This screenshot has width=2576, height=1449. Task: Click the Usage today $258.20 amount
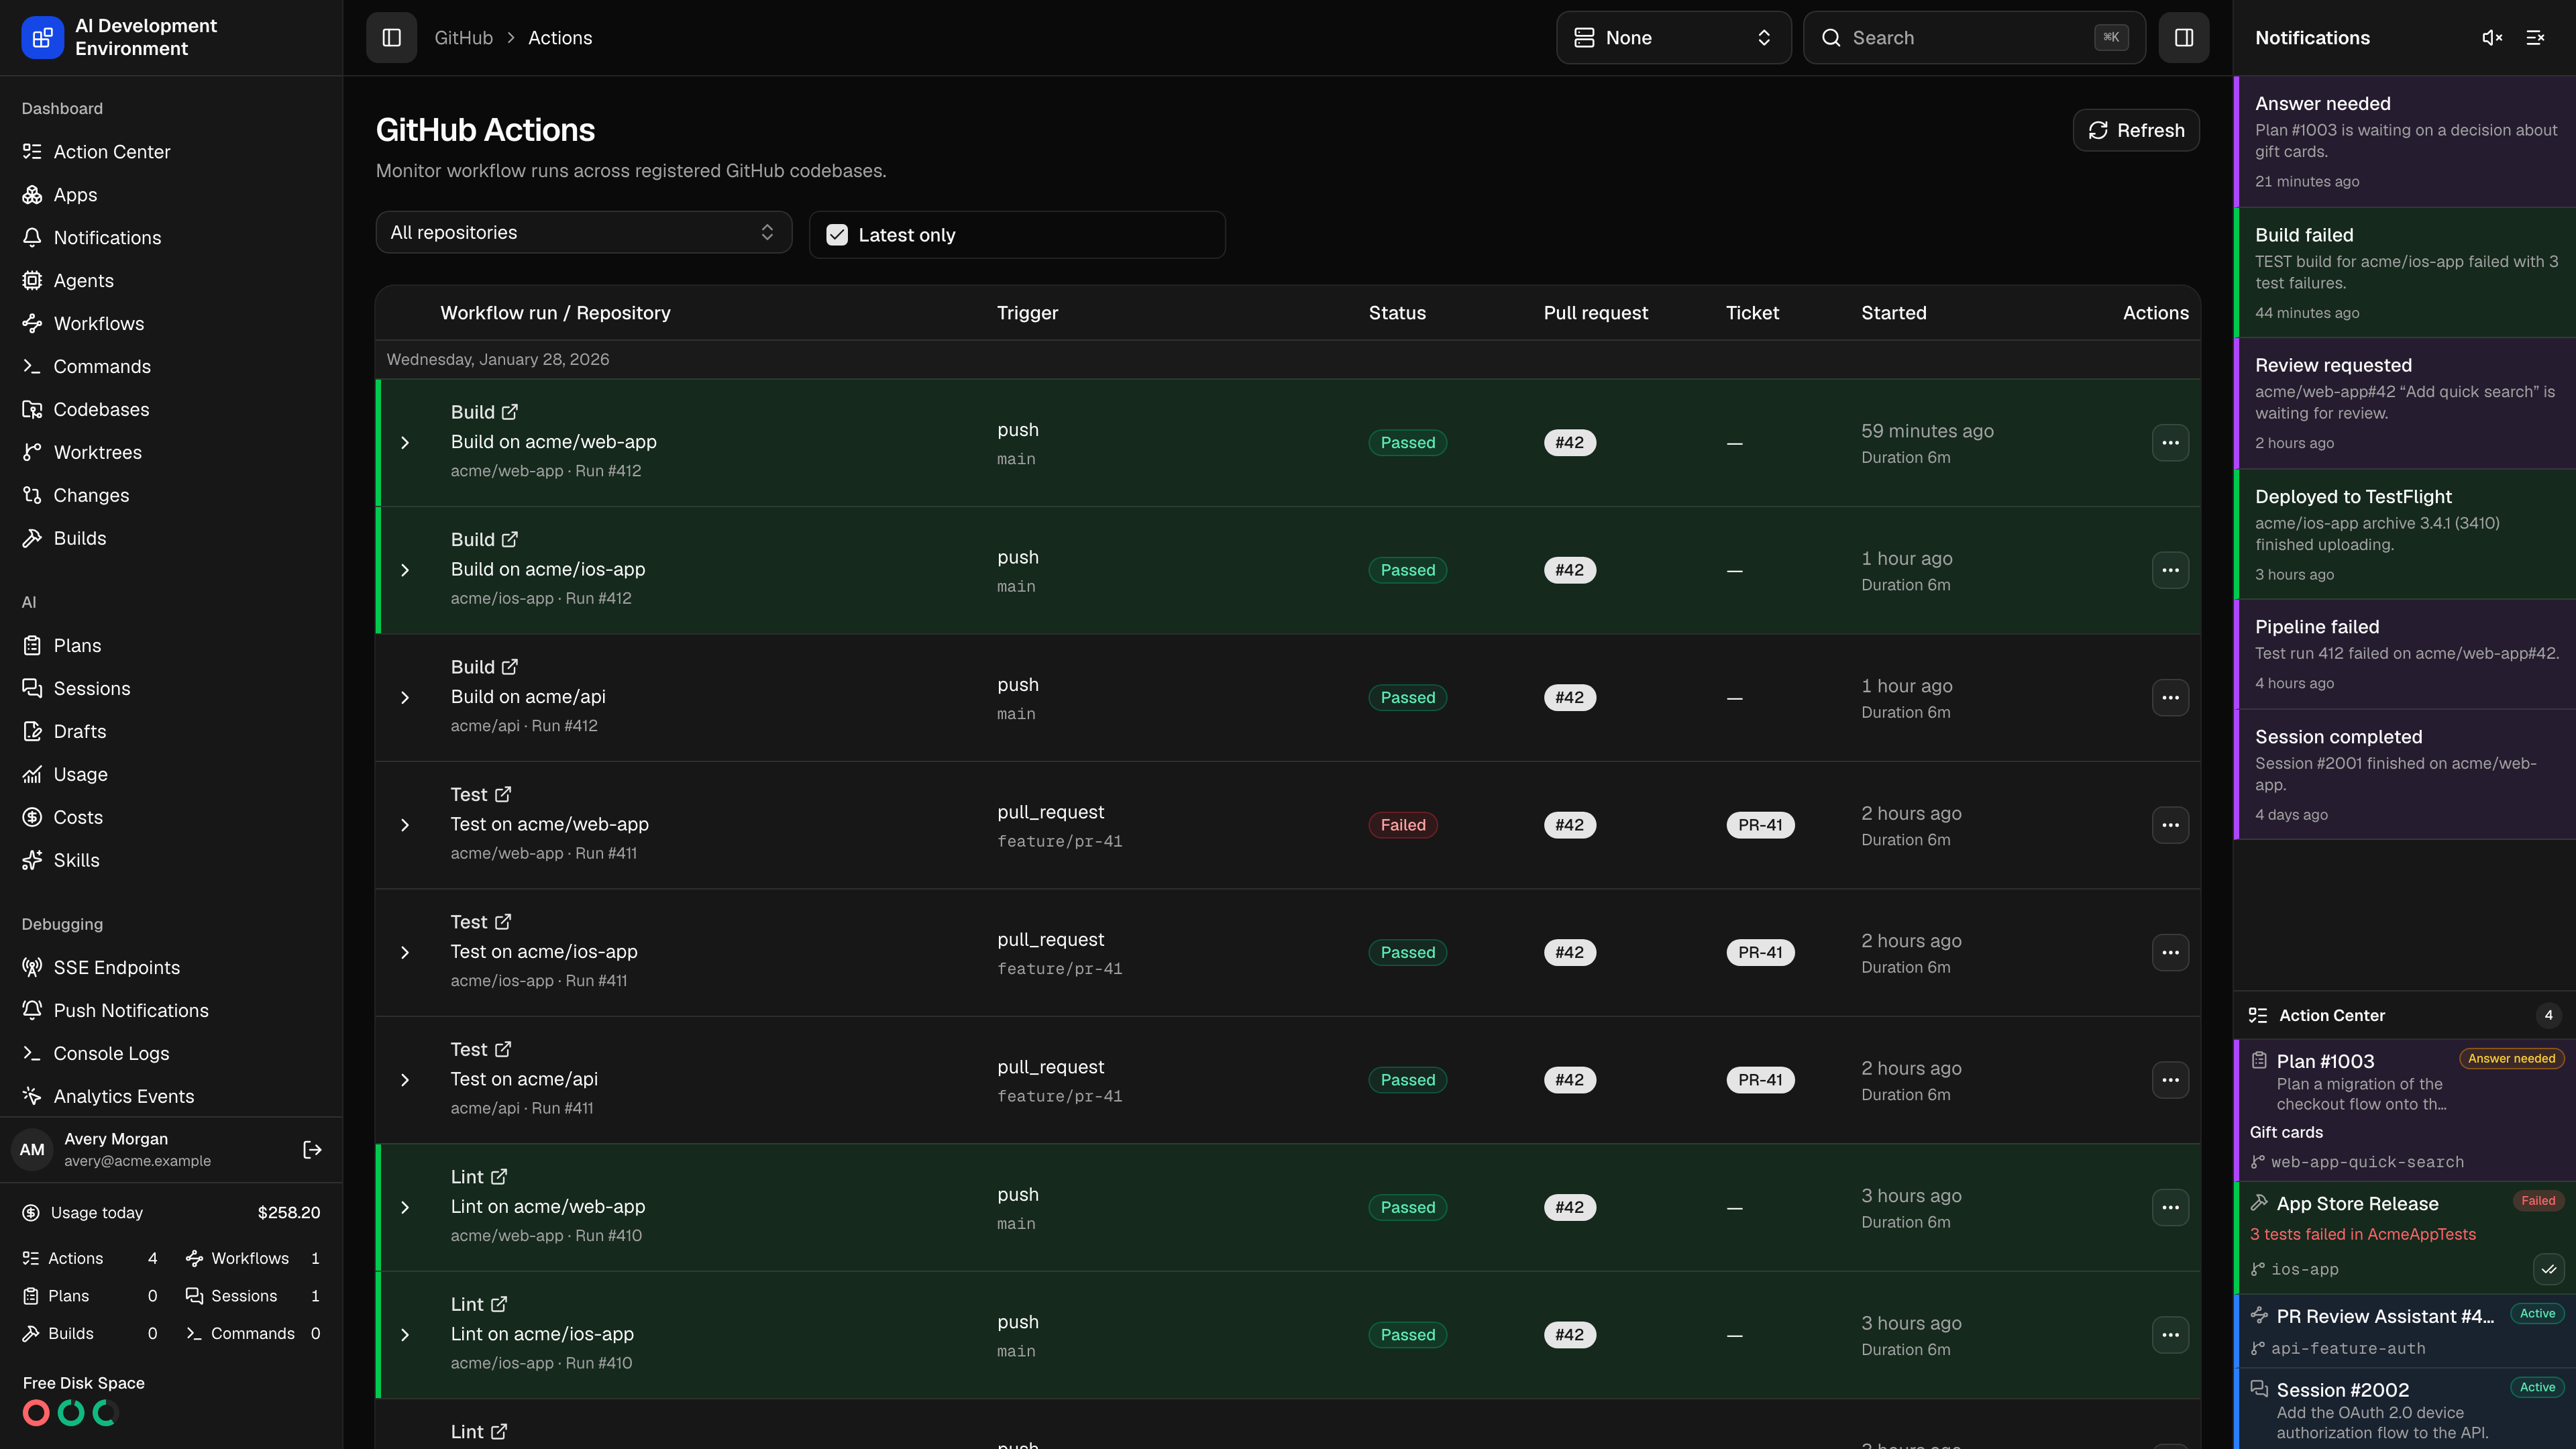(289, 1213)
